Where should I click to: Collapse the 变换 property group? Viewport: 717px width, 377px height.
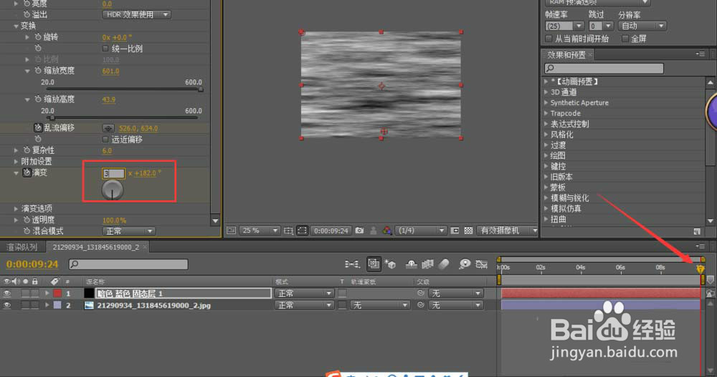(x=16, y=26)
